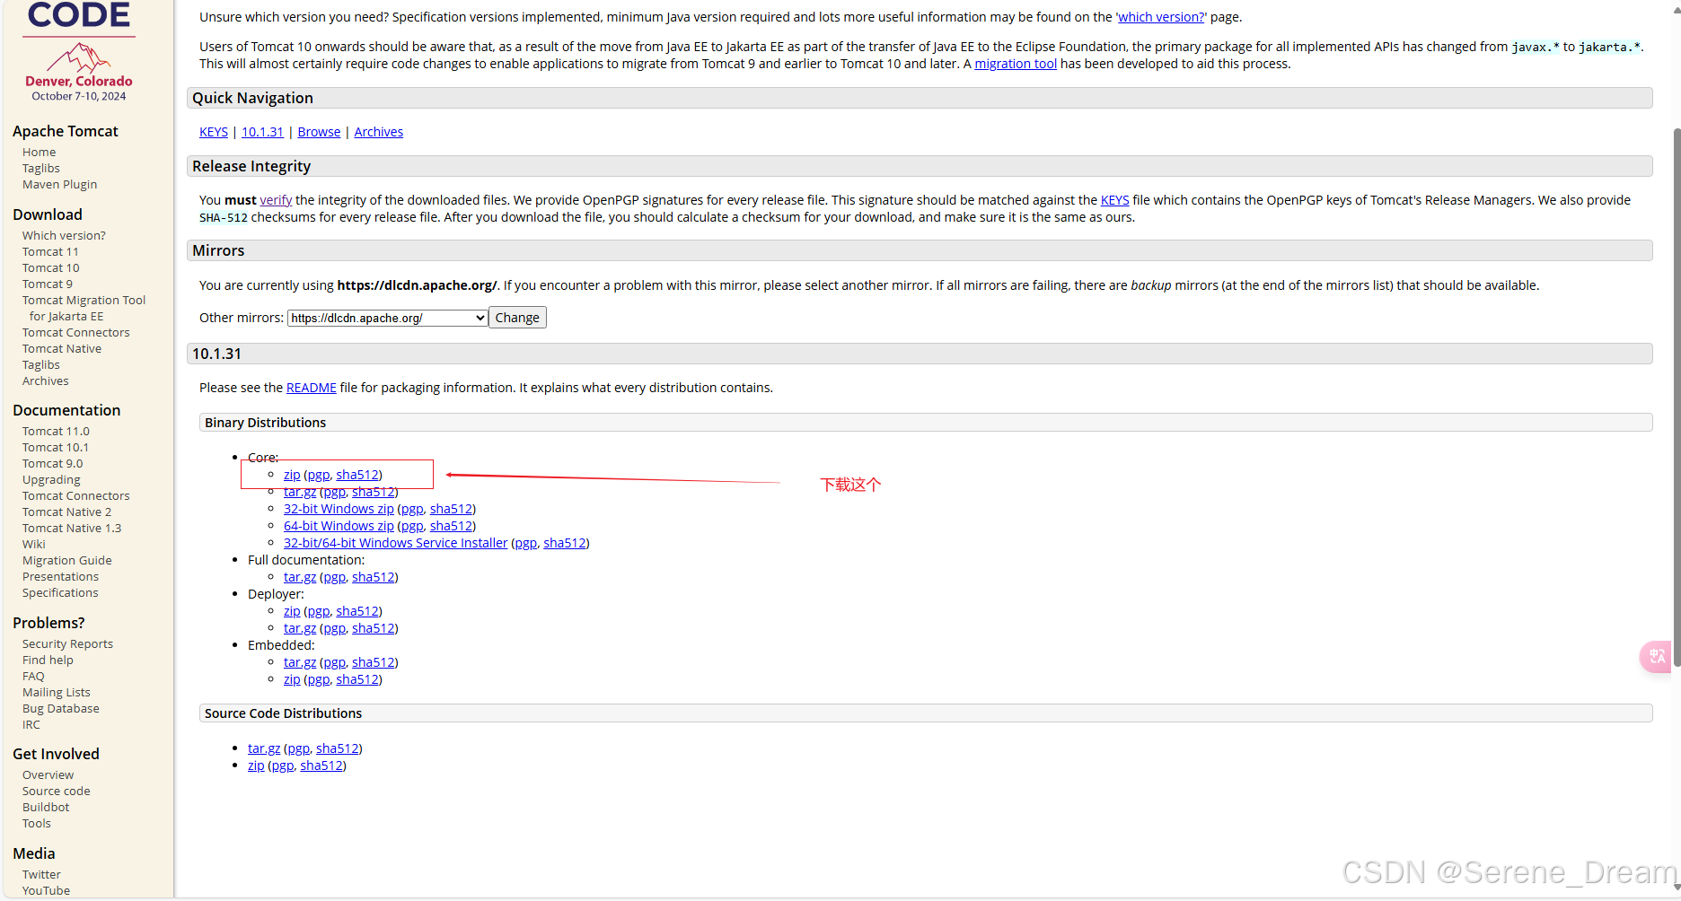
Task: Open Tomcat Migration Tool for Jakarta EE
Action: 84,309
